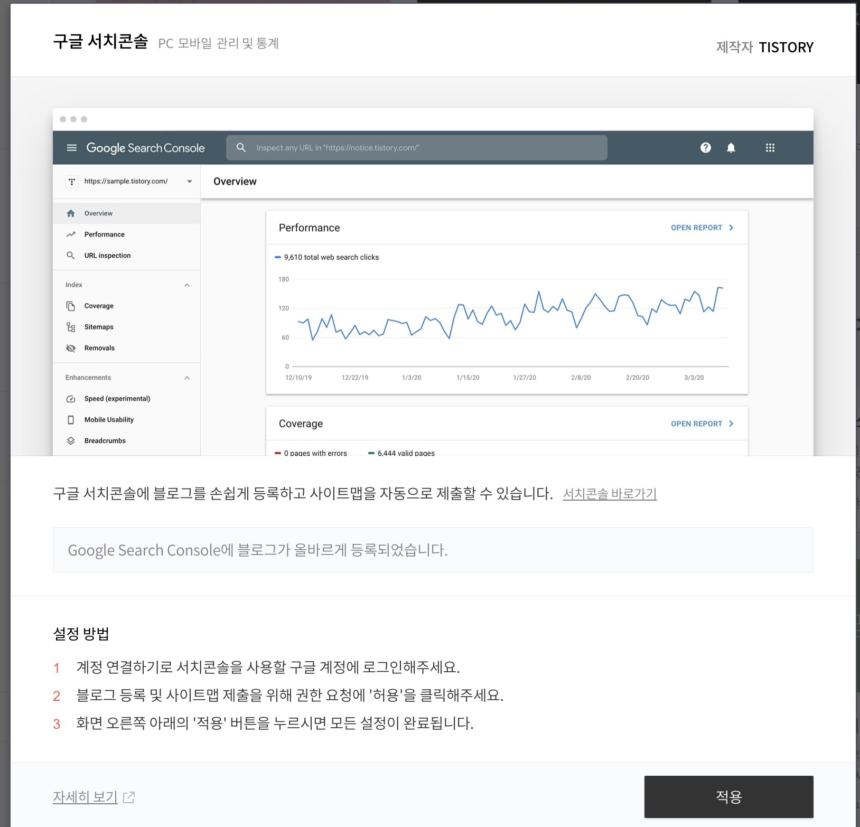Click the Google Search Console logo text
The height and width of the screenshot is (827, 860).
(145, 148)
